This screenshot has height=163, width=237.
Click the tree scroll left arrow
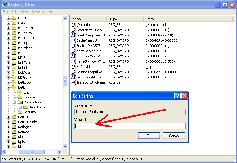(x=4, y=152)
